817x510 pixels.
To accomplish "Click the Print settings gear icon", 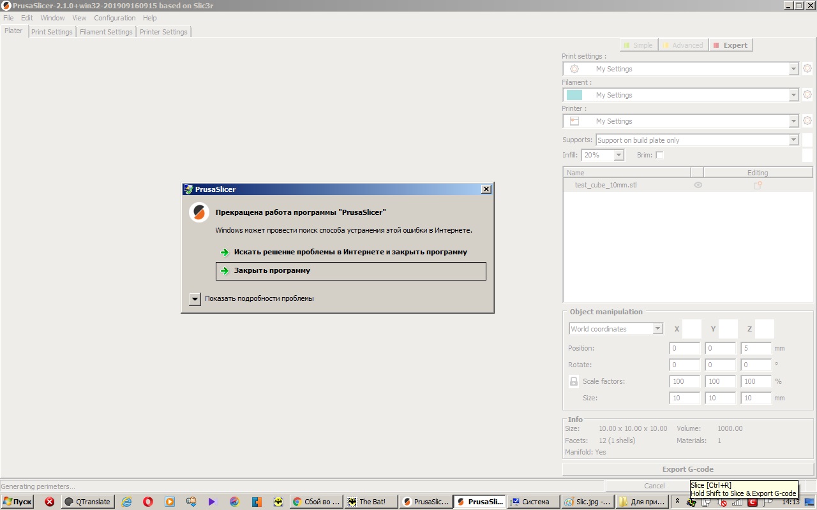I will (x=807, y=69).
